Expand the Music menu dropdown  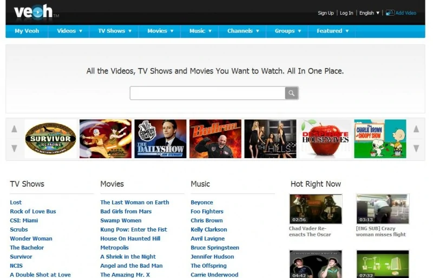click(x=210, y=31)
